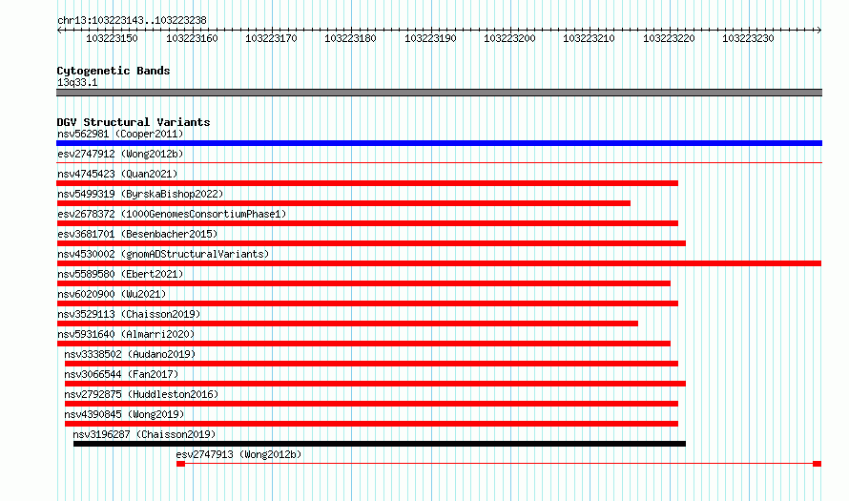Select the red nsv4745423 variant bar

point(367,183)
